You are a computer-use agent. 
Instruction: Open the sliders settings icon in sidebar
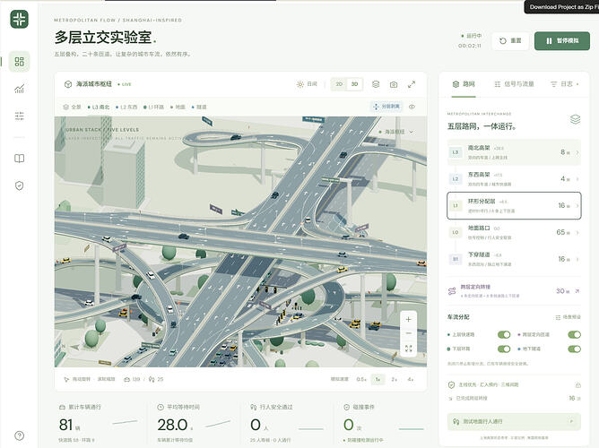(x=19, y=116)
